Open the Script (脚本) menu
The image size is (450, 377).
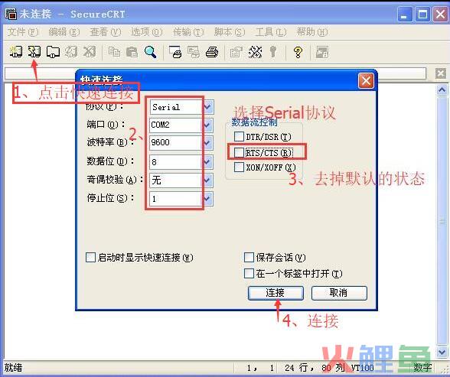[x=230, y=32]
